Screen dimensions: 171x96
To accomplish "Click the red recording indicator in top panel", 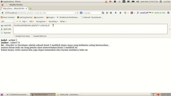I will (x=110, y=2).
